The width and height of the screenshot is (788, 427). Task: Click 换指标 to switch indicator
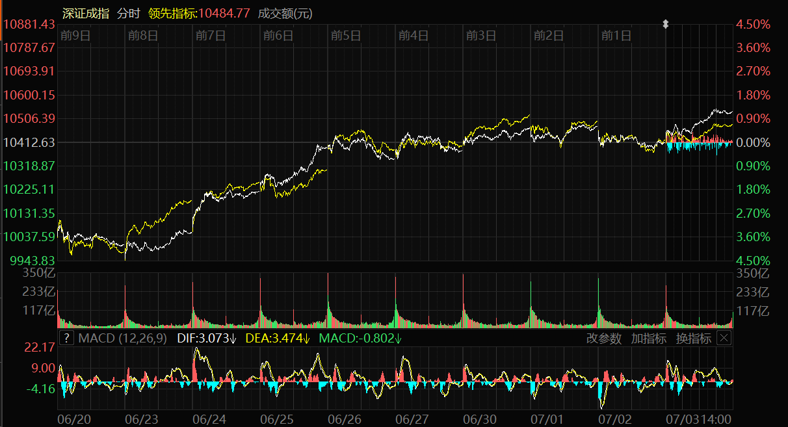(x=693, y=338)
